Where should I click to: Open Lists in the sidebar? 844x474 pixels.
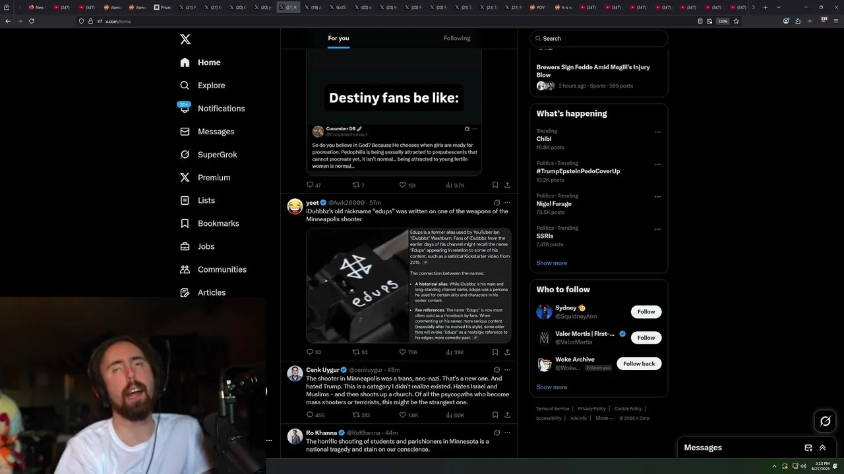tap(197, 200)
